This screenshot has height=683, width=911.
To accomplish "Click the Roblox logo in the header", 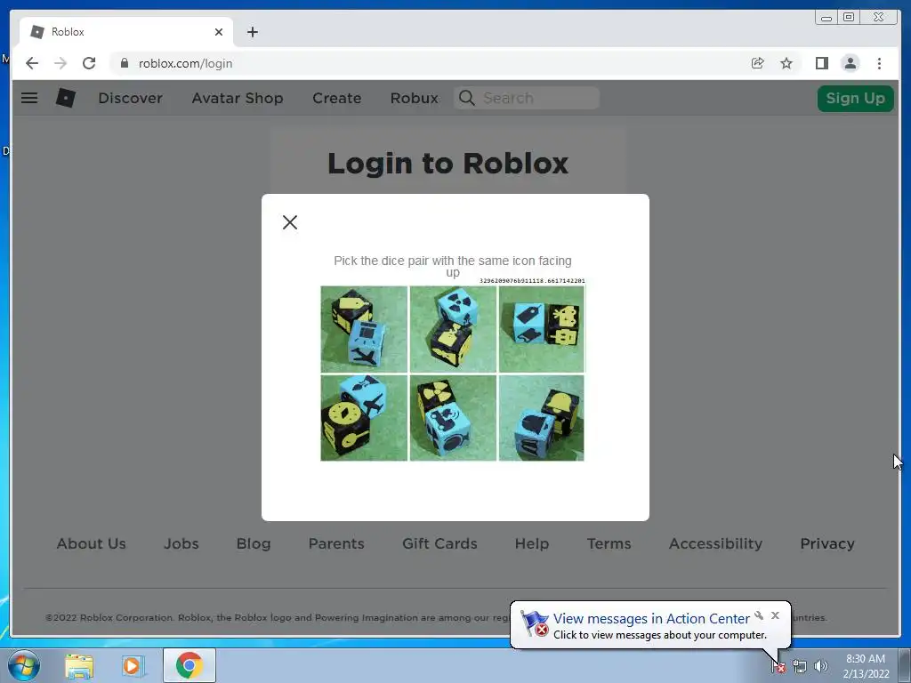I will pos(66,98).
